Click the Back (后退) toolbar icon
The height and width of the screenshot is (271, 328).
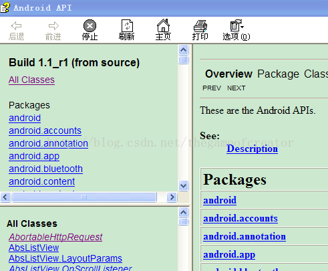tap(16, 30)
